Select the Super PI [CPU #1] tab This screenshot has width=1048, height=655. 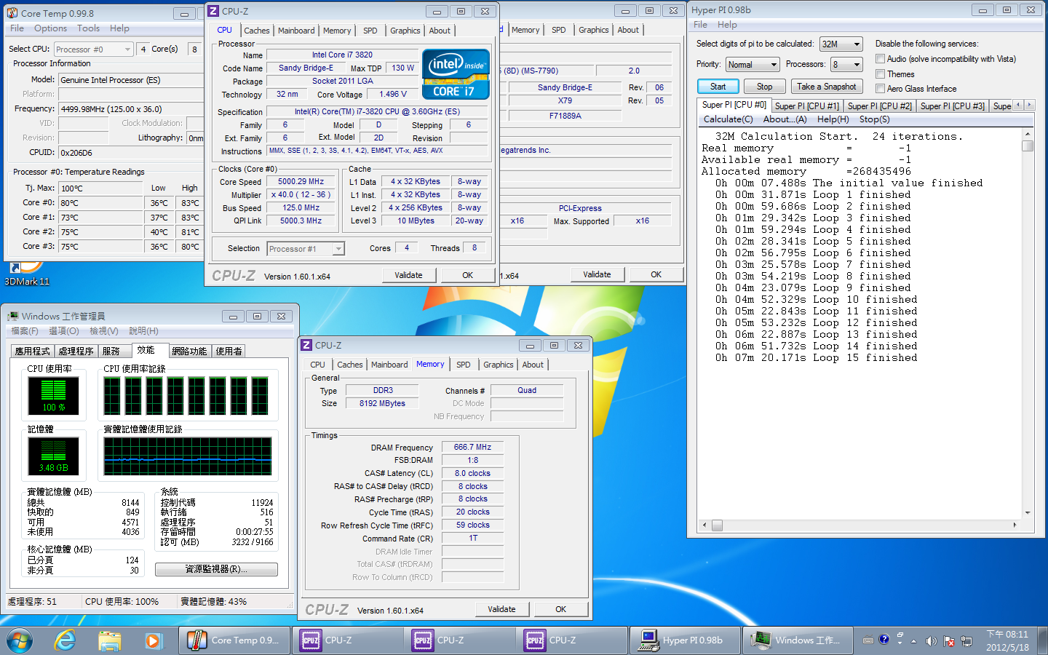pyautogui.click(x=806, y=106)
